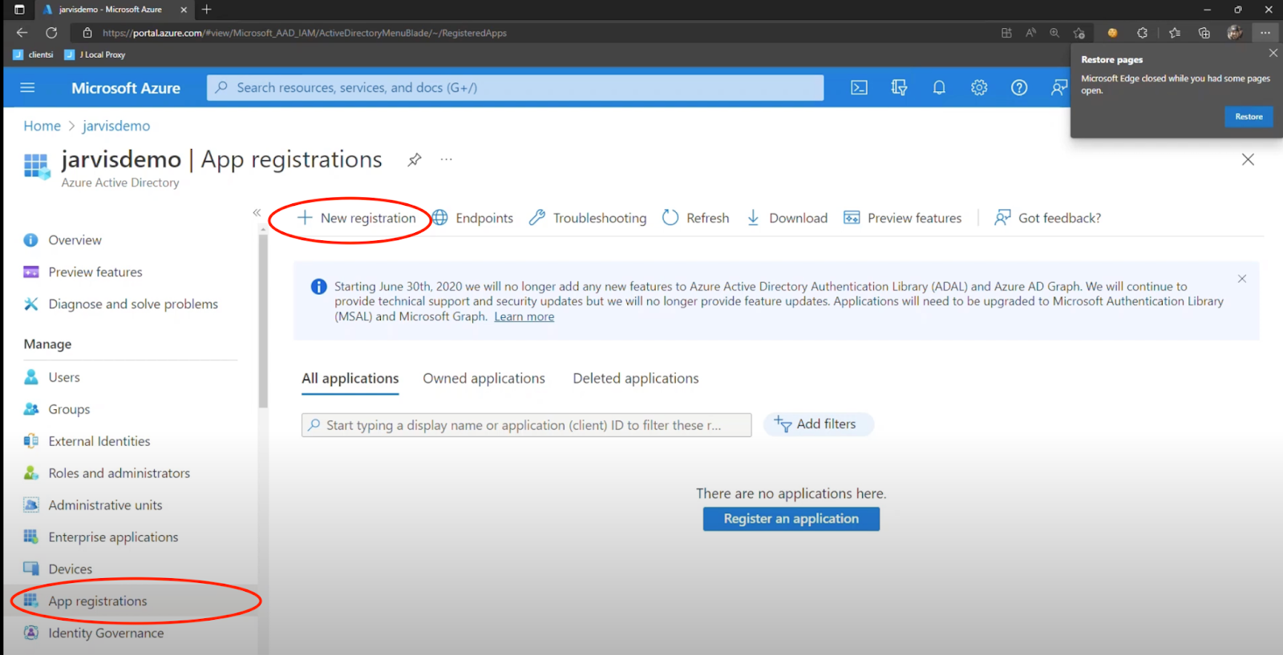Open Edge Settings and more menu
The image size is (1283, 655).
pos(1265,33)
